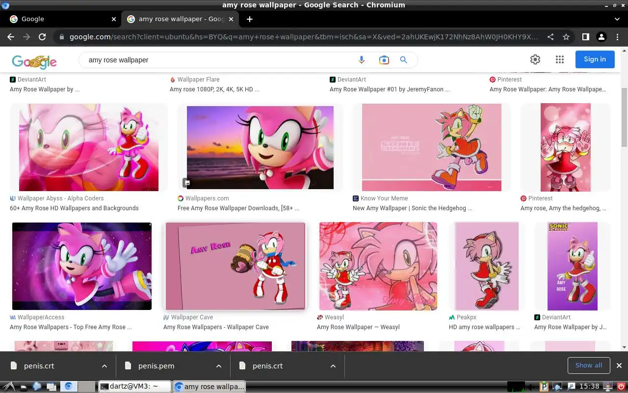This screenshot has height=393, width=628.
Task: Open the browser profile avatar menu
Action: (x=602, y=37)
